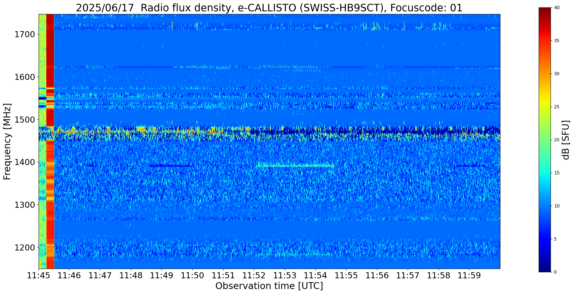This screenshot has width=574, height=294.
Task: Click the 11:52 time tick label
Action: click(254, 276)
